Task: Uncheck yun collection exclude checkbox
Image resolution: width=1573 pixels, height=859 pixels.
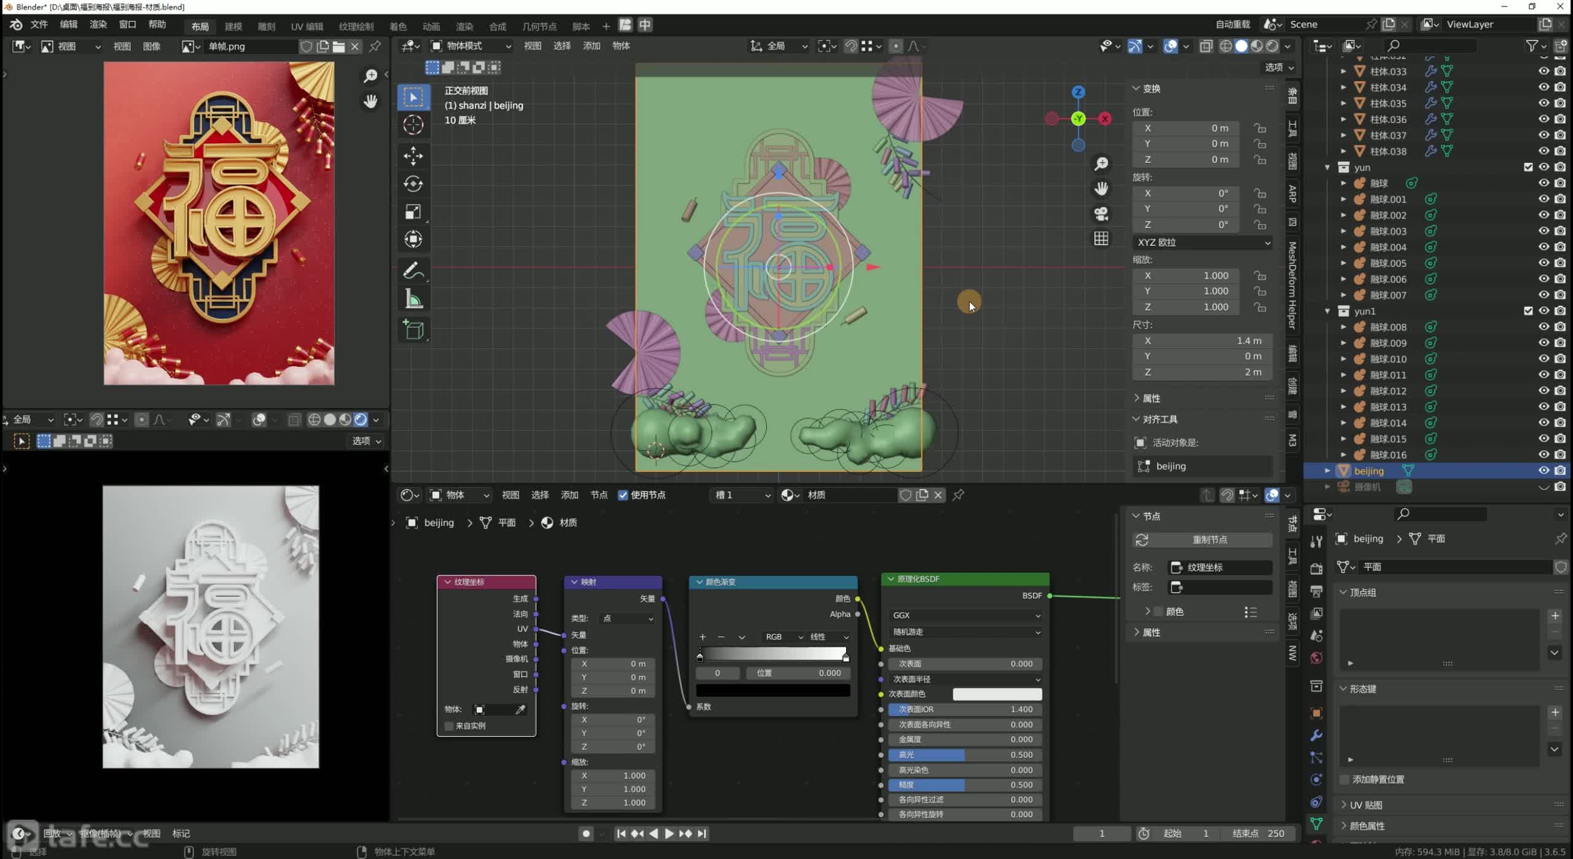Action: [1529, 167]
